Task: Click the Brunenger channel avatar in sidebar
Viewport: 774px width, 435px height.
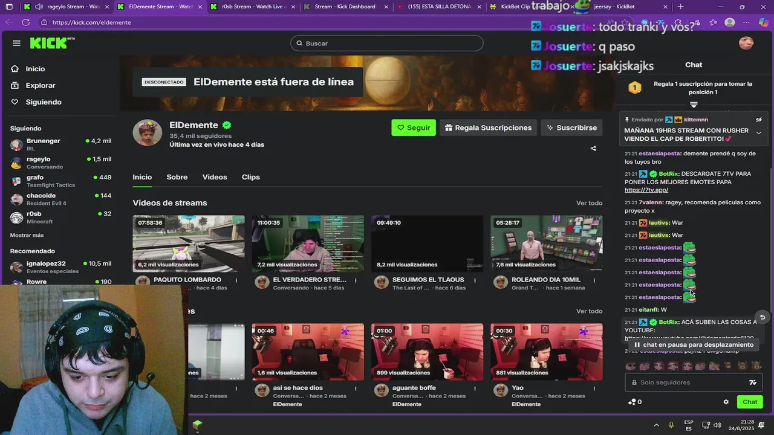Action: (17, 145)
